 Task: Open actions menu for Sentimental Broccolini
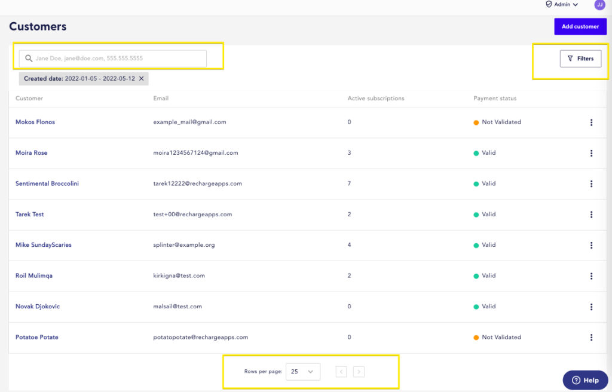click(591, 184)
